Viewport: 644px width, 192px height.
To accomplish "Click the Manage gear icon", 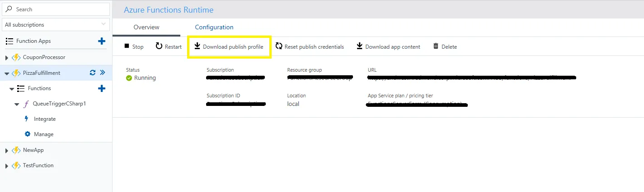I will click(28, 134).
